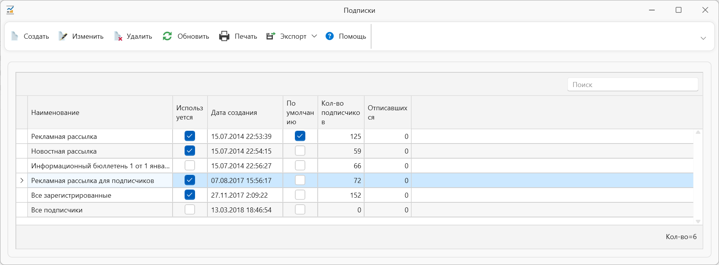Click the Экспорт save icon
The height and width of the screenshot is (265, 719).
pos(271,36)
